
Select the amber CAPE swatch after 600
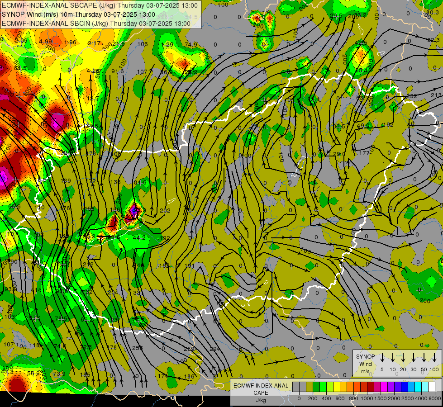(343, 387)
